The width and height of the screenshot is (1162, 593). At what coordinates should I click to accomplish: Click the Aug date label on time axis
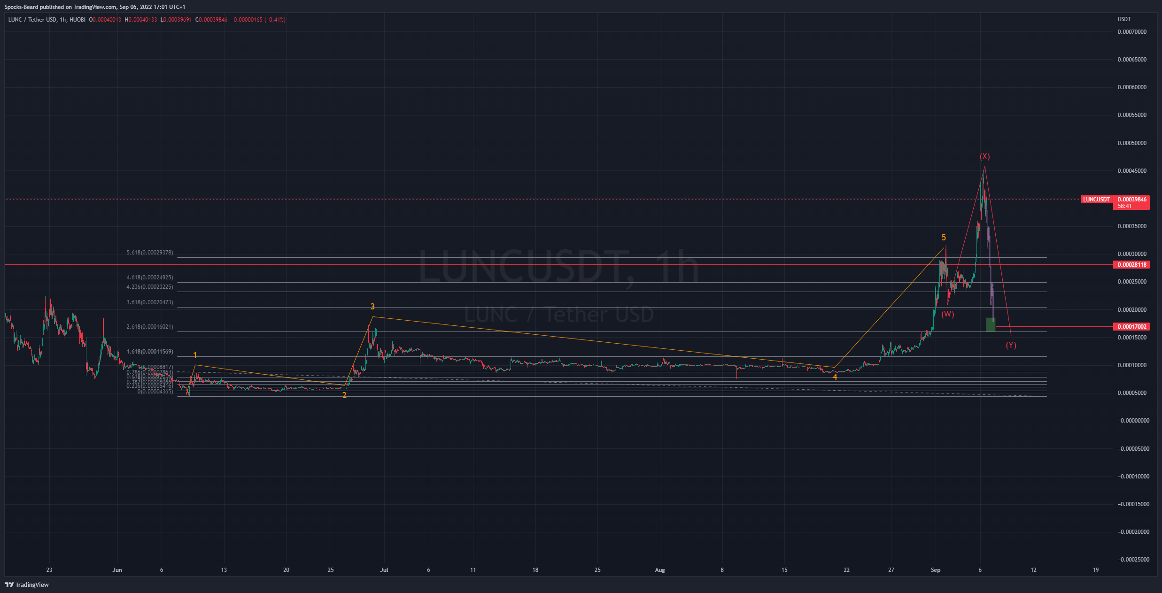660,570
